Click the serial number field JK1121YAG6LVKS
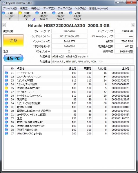The height and width of the screenshot is (173, 138). click(69, 36)
